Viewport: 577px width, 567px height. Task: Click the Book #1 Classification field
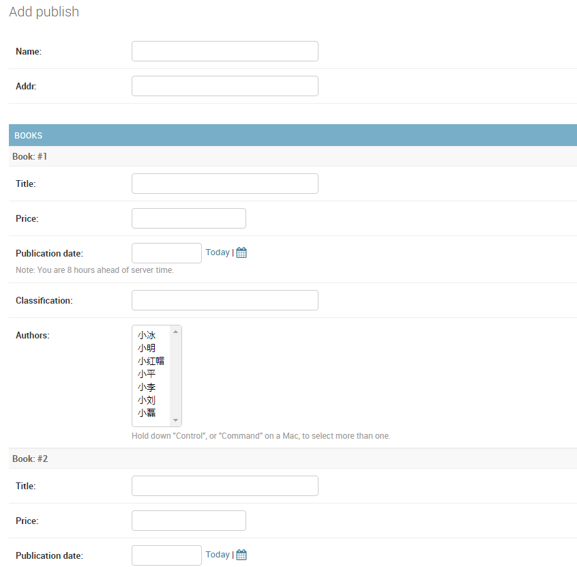(x=225, y=300)
